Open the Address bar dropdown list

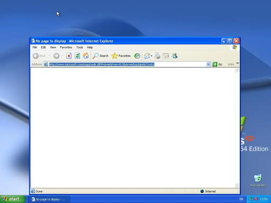(x=208, y=64)
